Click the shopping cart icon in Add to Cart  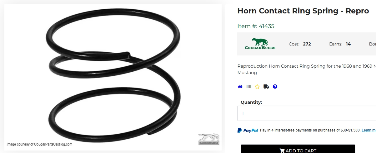(282, 151)
